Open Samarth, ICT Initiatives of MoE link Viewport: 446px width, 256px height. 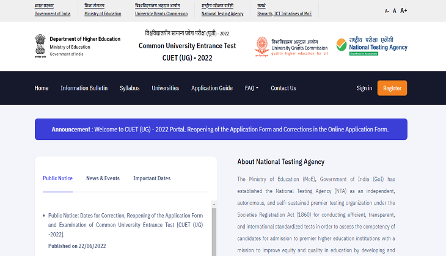click(285, 13)
